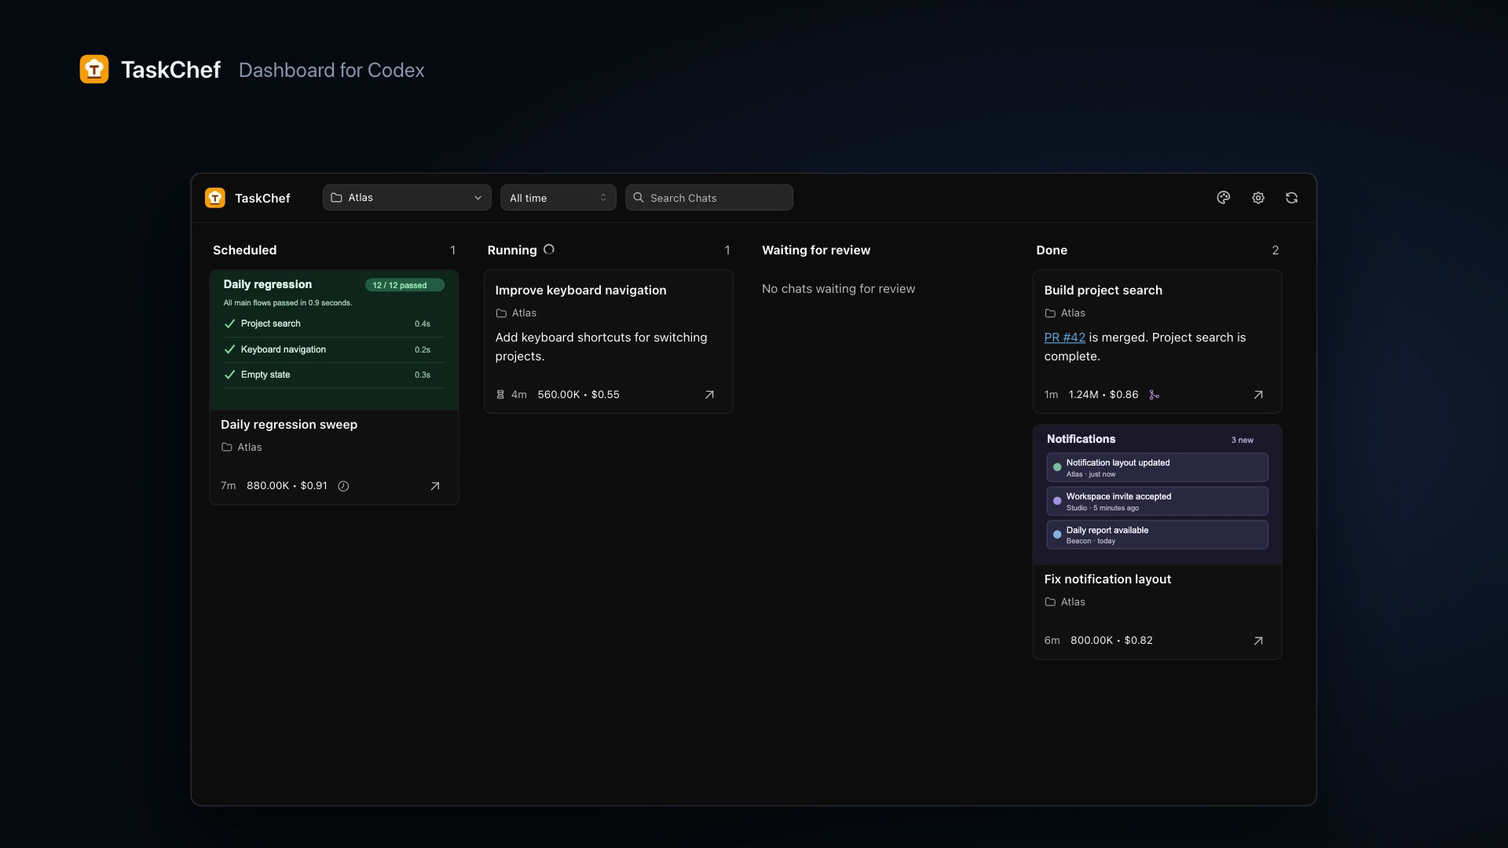
Task: Follow the PR #42 link
Action: (x=1064, y=338)
